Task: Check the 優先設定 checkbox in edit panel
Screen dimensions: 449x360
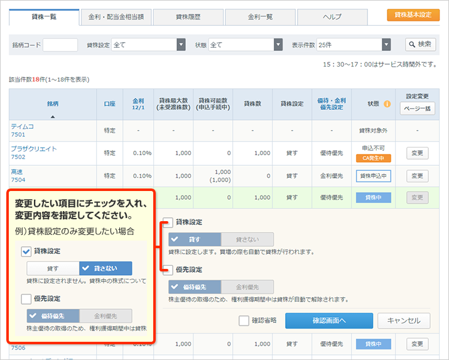Action: point(168,270)
